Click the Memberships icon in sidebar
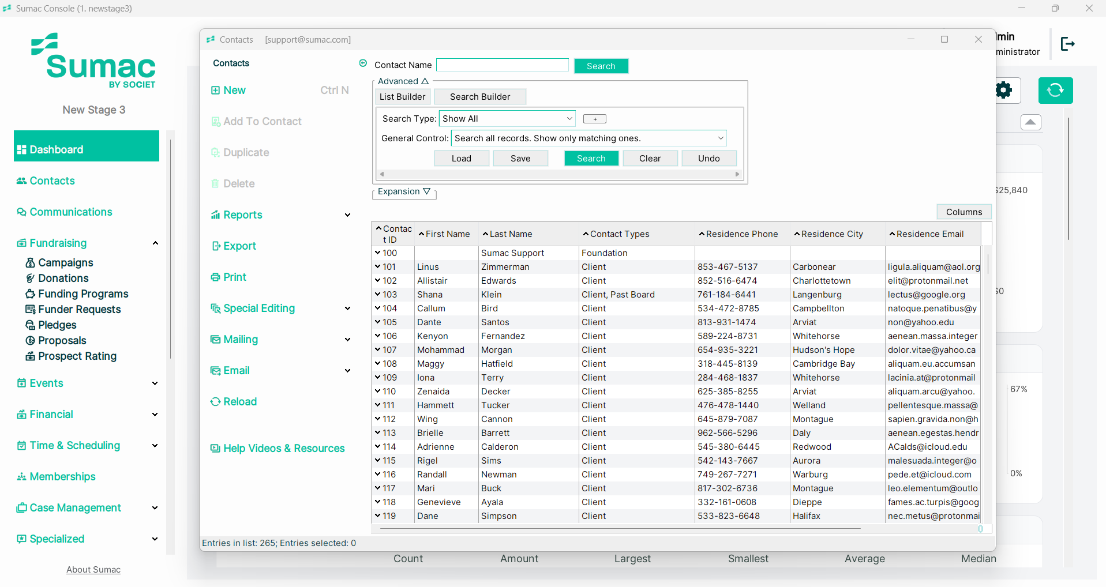This screenshot has width=1106, height=587. click(x=21, y=477)
